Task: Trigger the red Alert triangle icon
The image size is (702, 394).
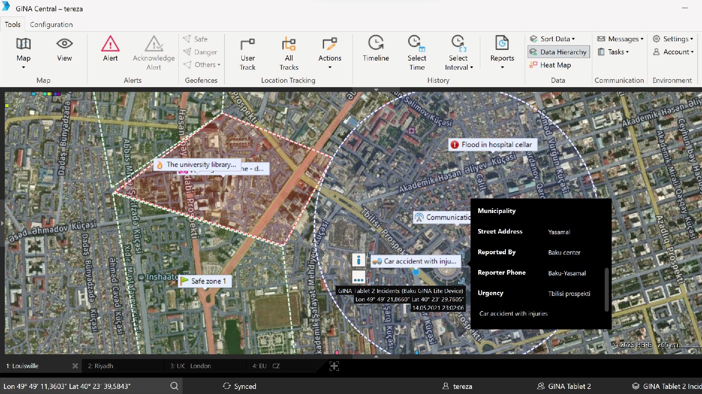Action: click(110, 44)
